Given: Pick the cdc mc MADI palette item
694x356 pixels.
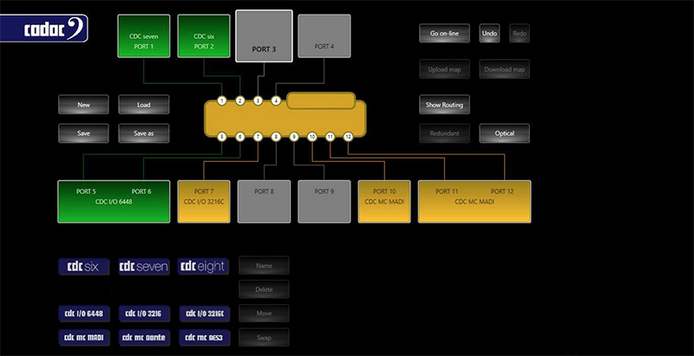Looking at the screenshot, I should [x=83, y=338].
